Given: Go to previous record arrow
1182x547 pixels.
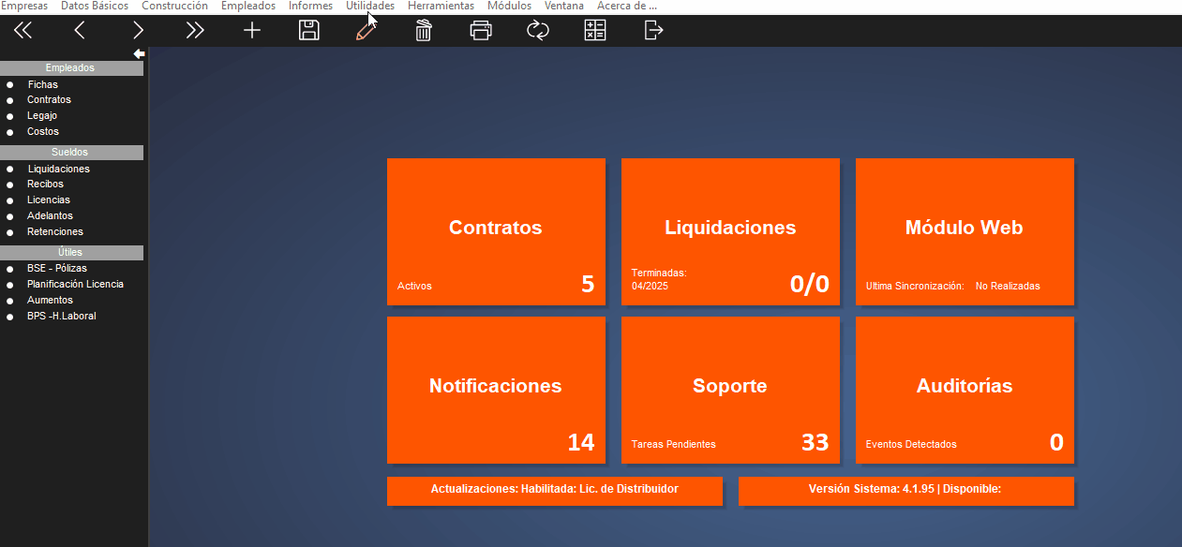Looking at the screenshot, I should click(x=80, y=30).
